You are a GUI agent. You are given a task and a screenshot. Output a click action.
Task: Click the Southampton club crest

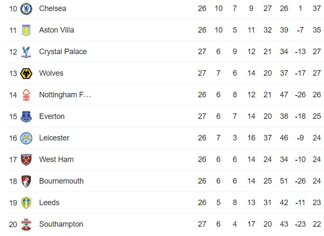pos(26,224)
